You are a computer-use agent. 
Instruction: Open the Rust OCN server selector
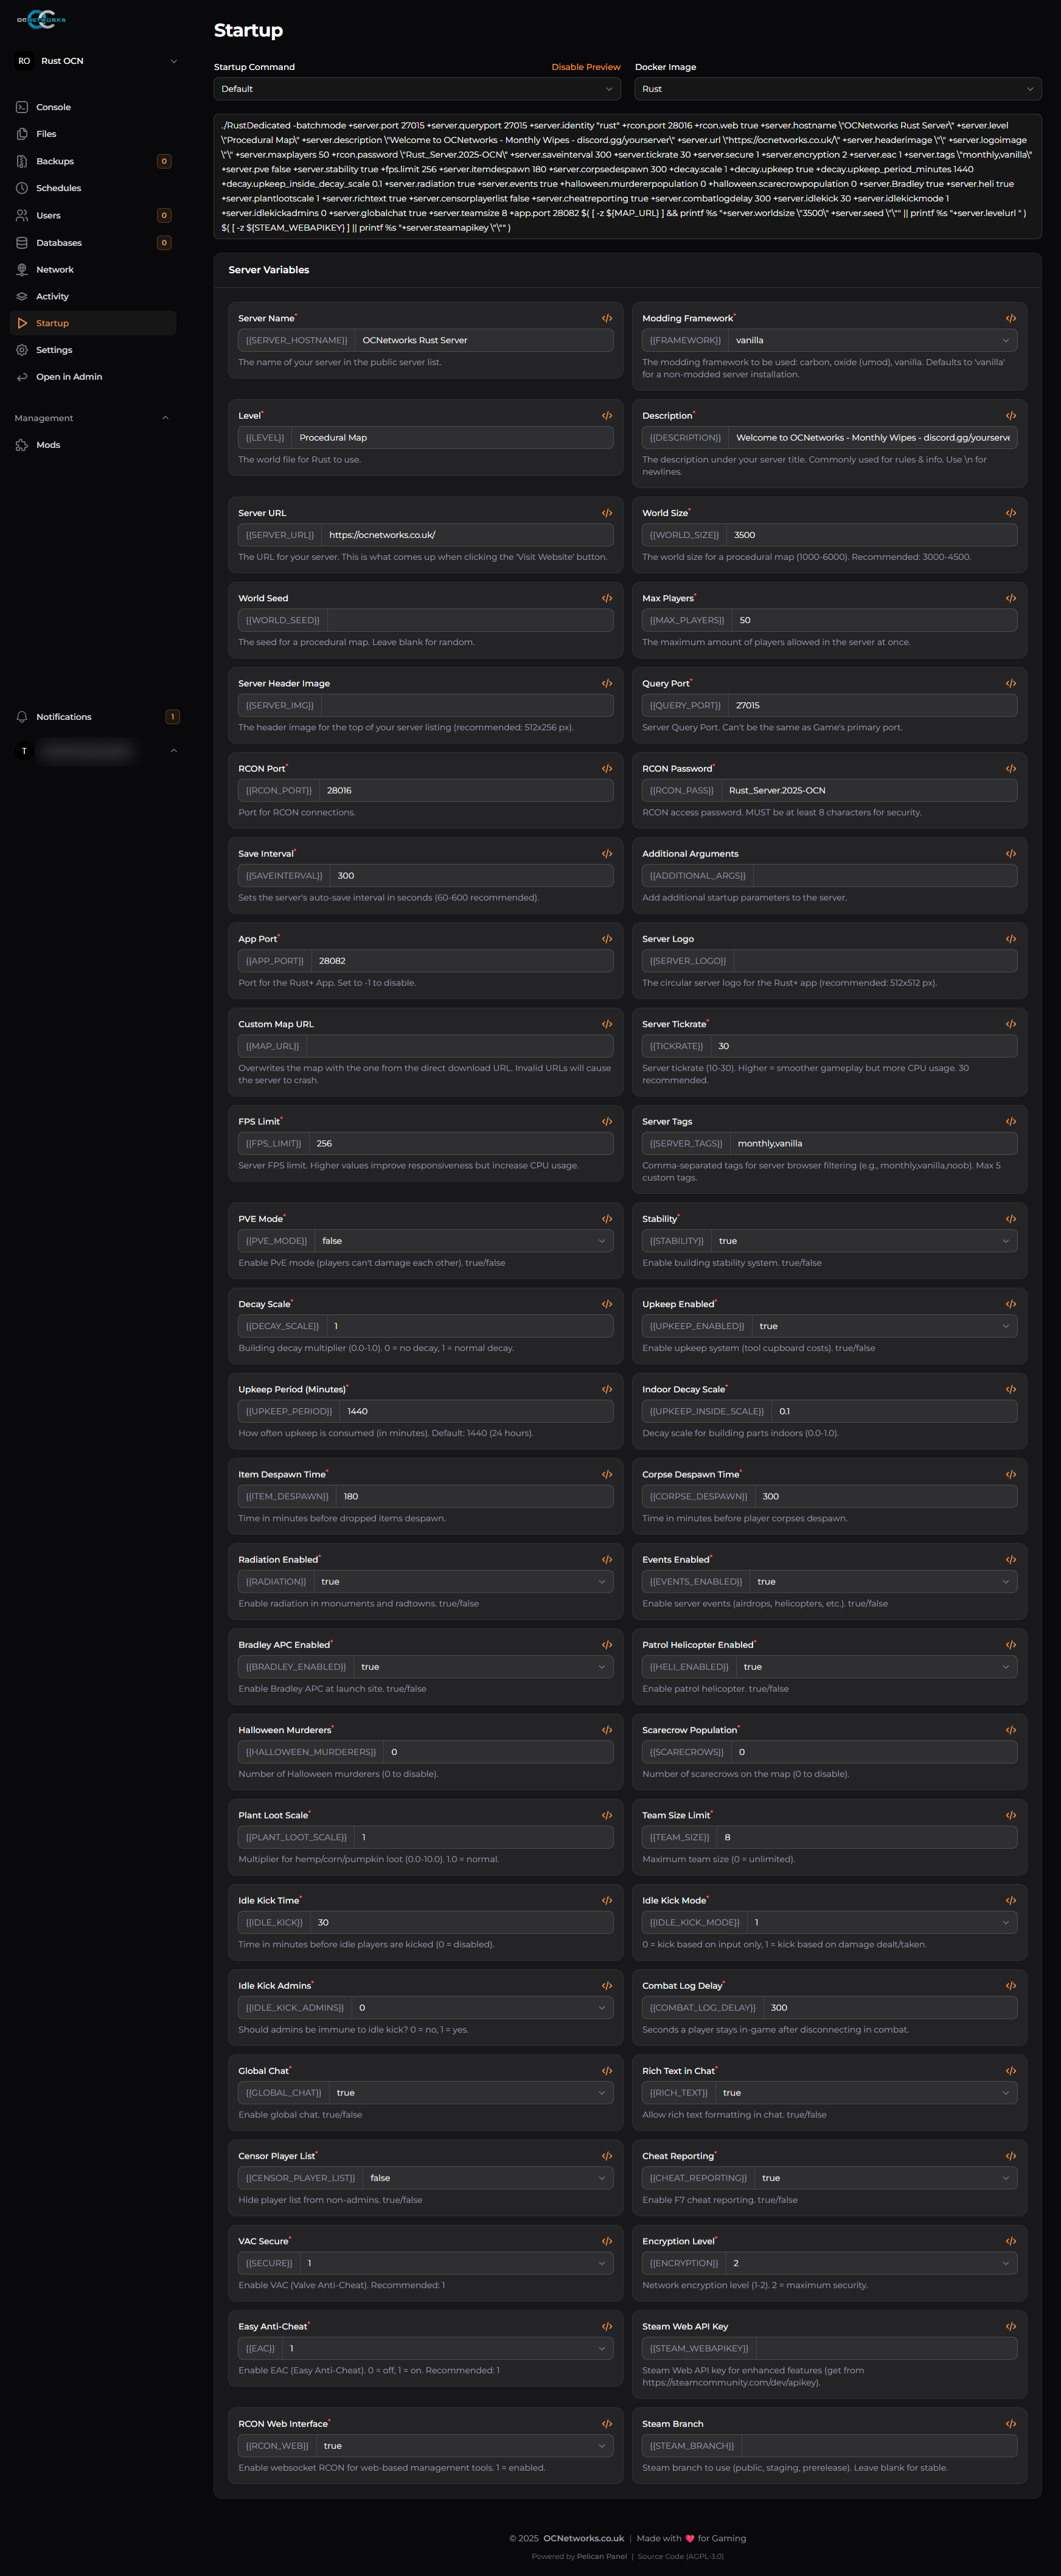point(95,60)
